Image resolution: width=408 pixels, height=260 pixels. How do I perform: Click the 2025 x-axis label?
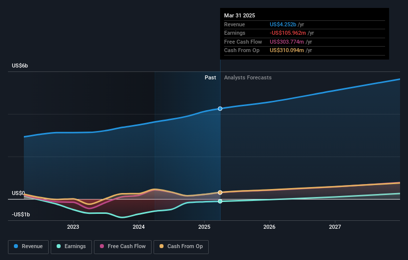click(x=204, y=227)
